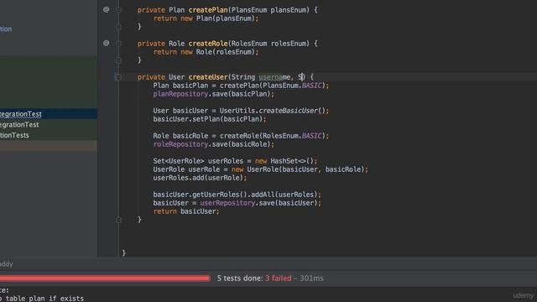This screenshot has height=302, width=537.
Task: Click the '301ms' test duration text
Action: [x=311, y=279]
